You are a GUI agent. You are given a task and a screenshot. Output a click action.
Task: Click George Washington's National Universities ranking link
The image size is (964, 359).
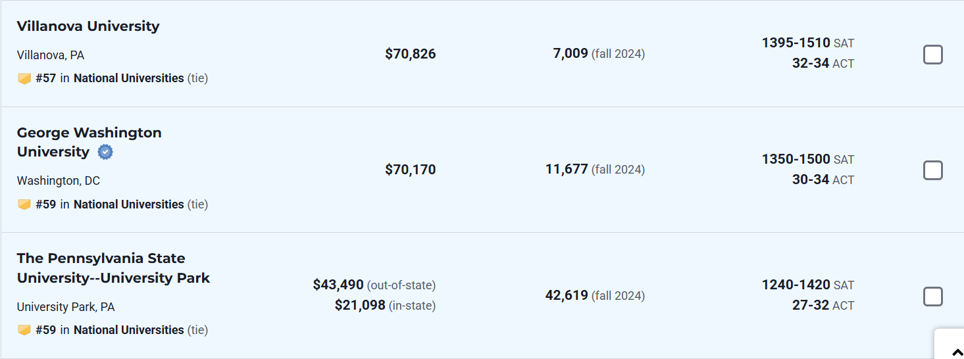(x=128, y=204)
